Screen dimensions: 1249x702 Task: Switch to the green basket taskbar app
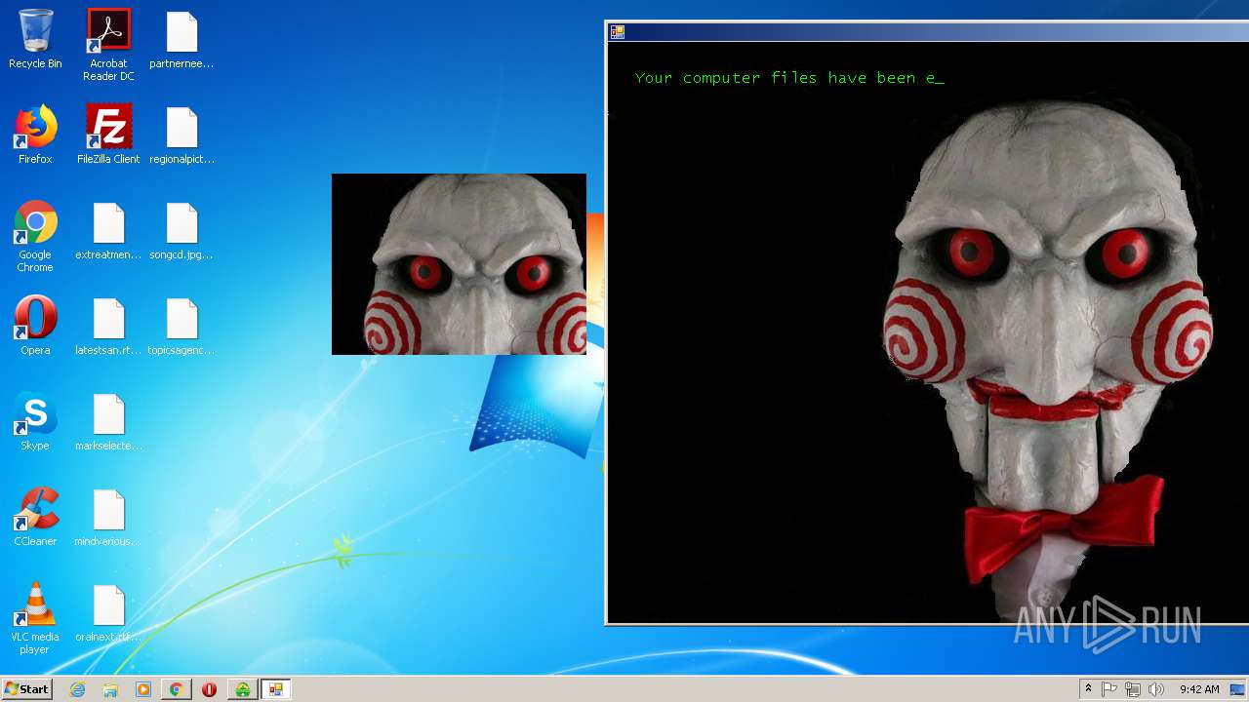[243, 689]
